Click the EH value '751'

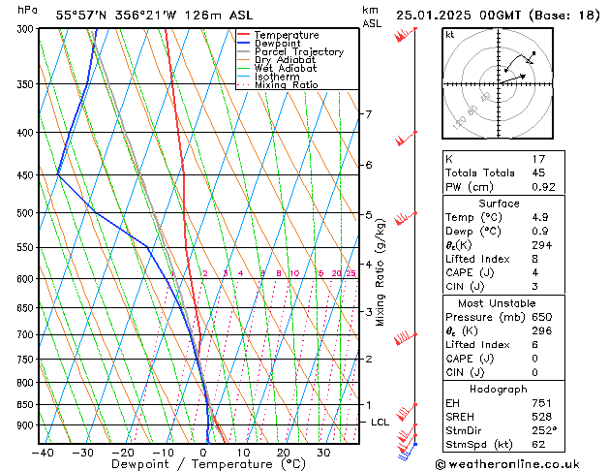pos(542,403)
